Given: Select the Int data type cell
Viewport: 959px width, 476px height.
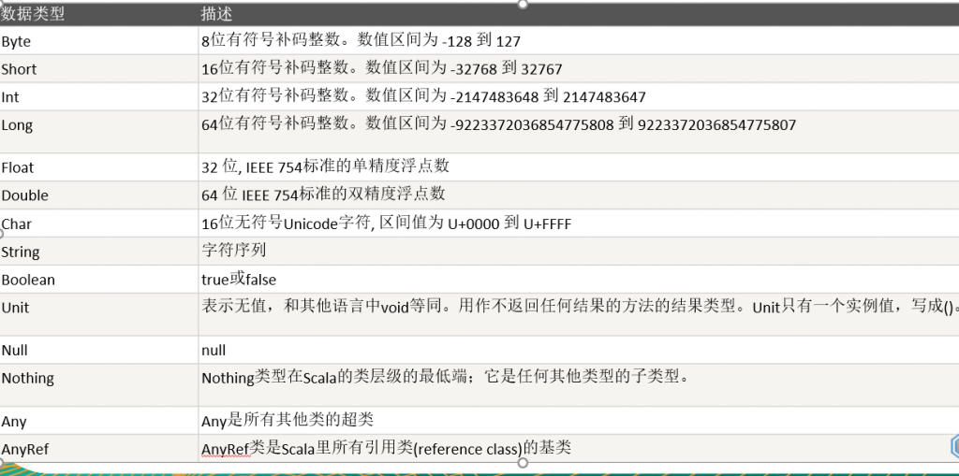Looking at the screenshot, I should click(99, 96).
